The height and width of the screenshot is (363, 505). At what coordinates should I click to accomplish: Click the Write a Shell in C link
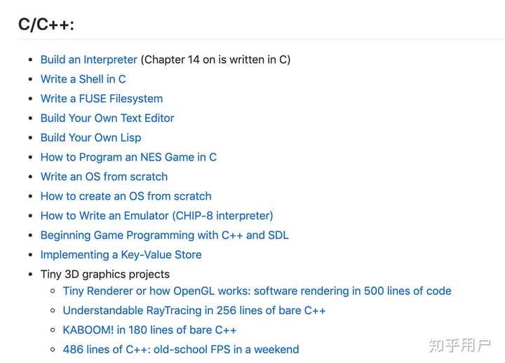point(83,79)
